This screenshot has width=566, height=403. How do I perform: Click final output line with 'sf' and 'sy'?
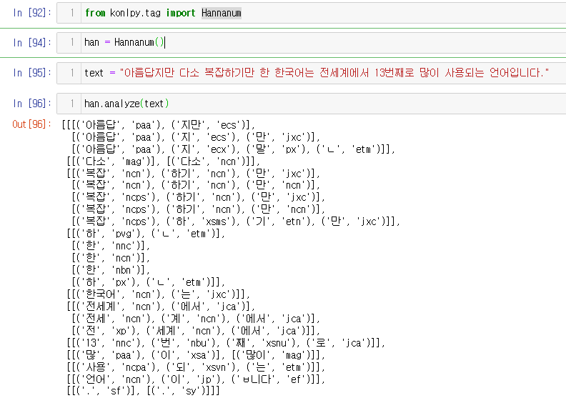point(143,391)
